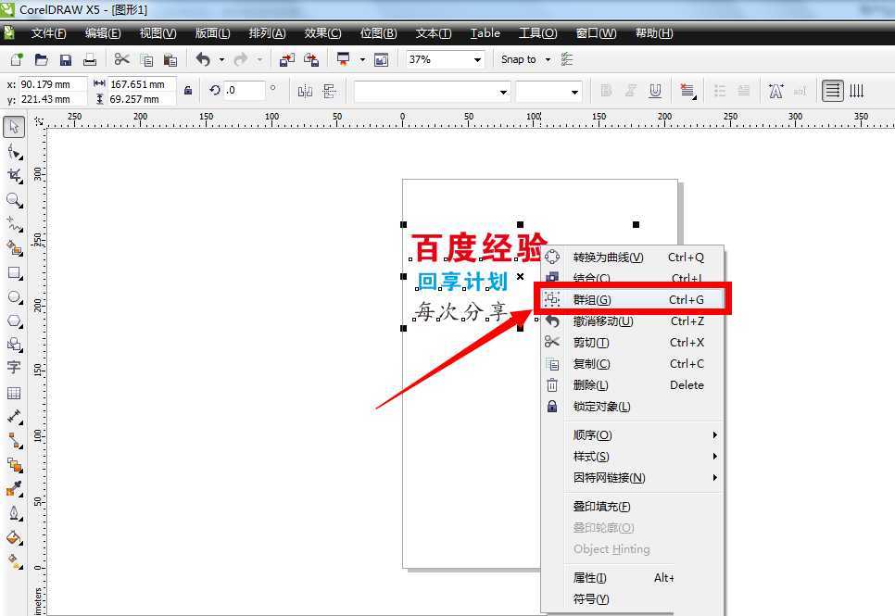Open the 文本 menu
Image resolution: width=895 pixels, height=616 pixels.
[x=433, y=33]
